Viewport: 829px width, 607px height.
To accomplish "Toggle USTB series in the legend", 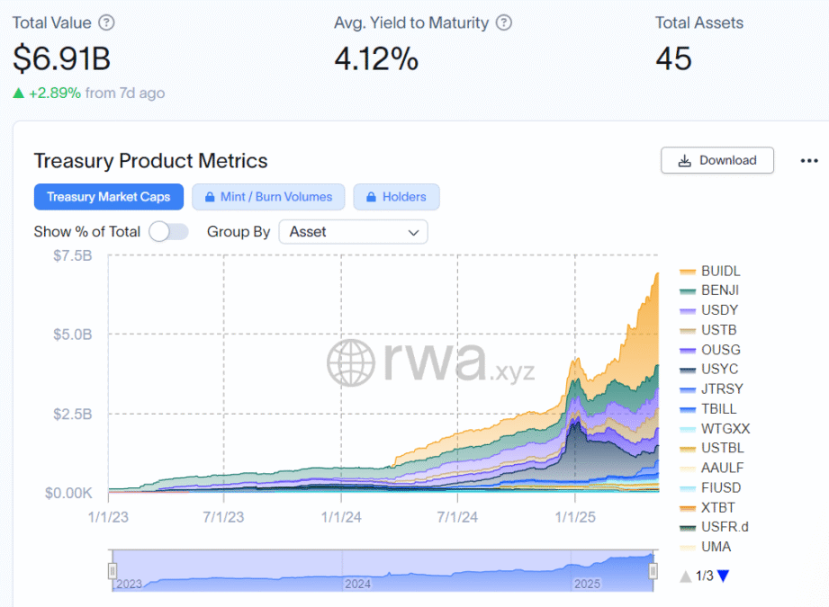I will point(707,330).
